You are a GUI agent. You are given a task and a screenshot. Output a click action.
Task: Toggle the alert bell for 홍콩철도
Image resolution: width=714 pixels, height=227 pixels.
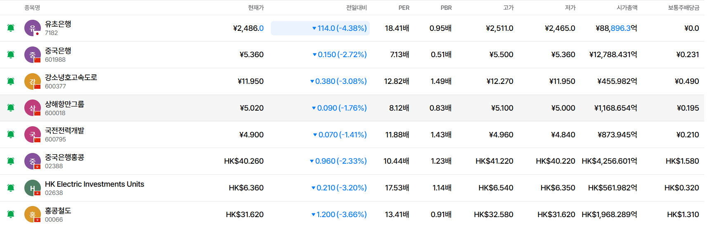[x=11, y=214]
